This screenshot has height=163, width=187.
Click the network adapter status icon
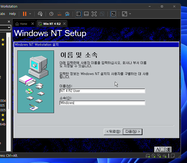(x=159, y=156)
